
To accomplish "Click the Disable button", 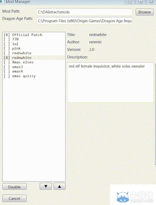I will (x=15, y=187).
